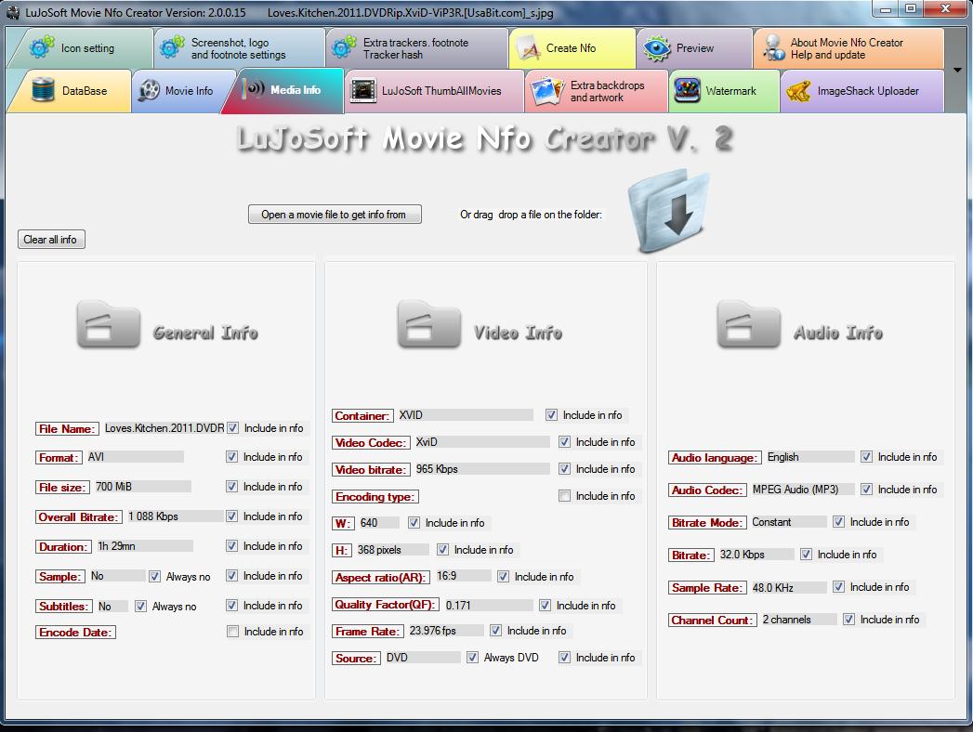
Task: Click the Format field showing AVI
Action: 135,457
